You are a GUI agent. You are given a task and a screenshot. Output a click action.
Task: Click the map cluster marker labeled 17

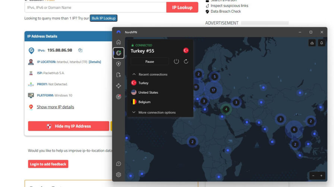(x=213, y=90)
